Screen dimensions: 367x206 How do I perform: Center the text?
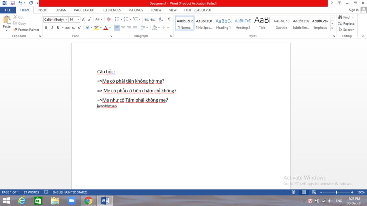click(123, 28)
